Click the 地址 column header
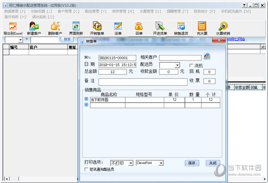Screen dimensions: 268x183 (x=73, y=47)
